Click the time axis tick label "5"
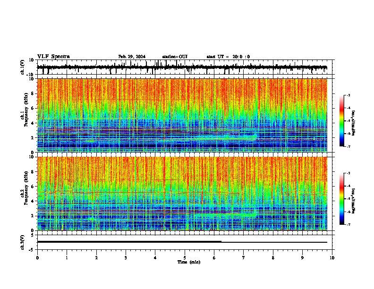Image resolution: width=374 pixels, height=289 pixels. pos(185,258)
